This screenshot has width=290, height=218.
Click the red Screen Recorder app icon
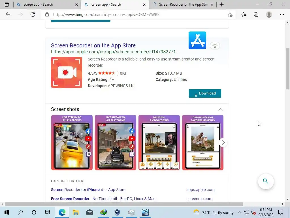pos(67,72)
